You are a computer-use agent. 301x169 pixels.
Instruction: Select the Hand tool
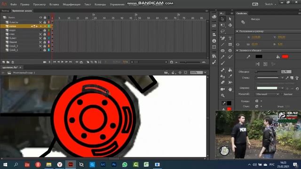(230, 89)
